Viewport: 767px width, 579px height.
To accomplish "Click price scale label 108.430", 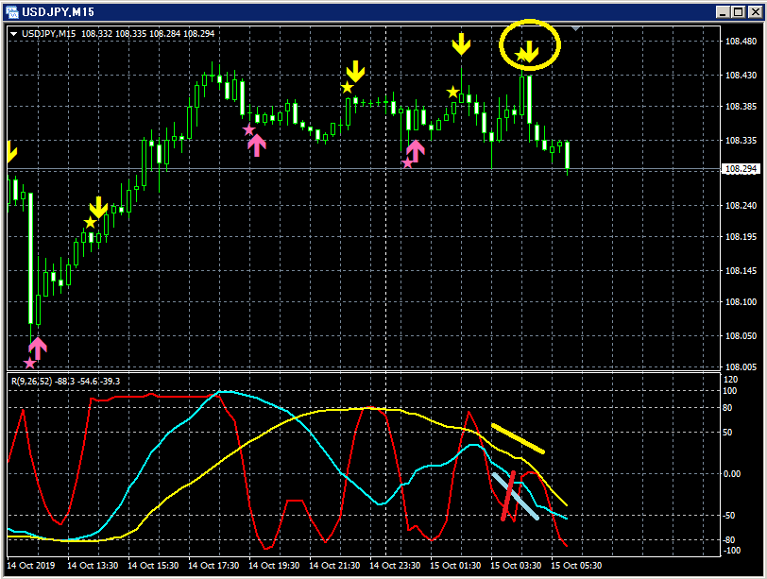I will (x=741, y=75).
